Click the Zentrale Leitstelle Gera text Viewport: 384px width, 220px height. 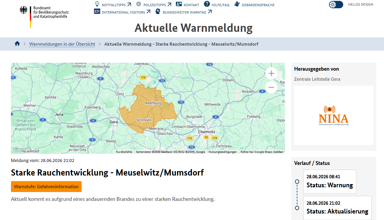coord(317,79)
